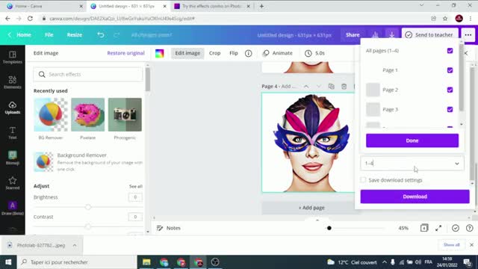
Task: Click Show all downloads
Action: (451, 244)
